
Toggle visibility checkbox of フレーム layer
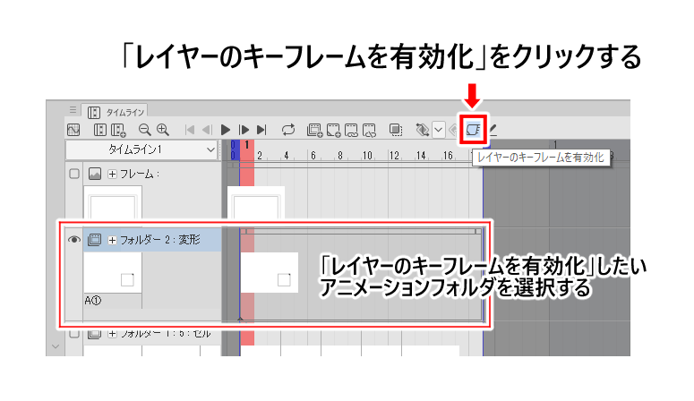click(74, 174)
